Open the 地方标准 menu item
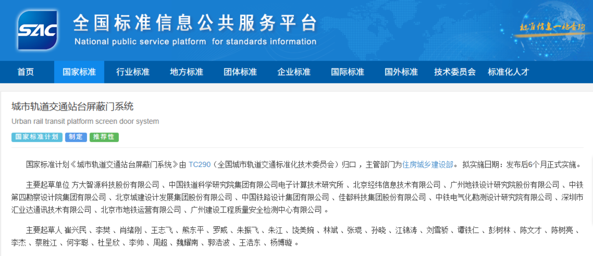This screenshot has height=256, width=593. pos(187,72)
